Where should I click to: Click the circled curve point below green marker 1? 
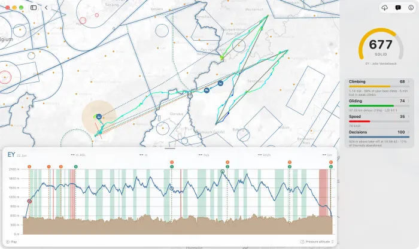point(172,189)
